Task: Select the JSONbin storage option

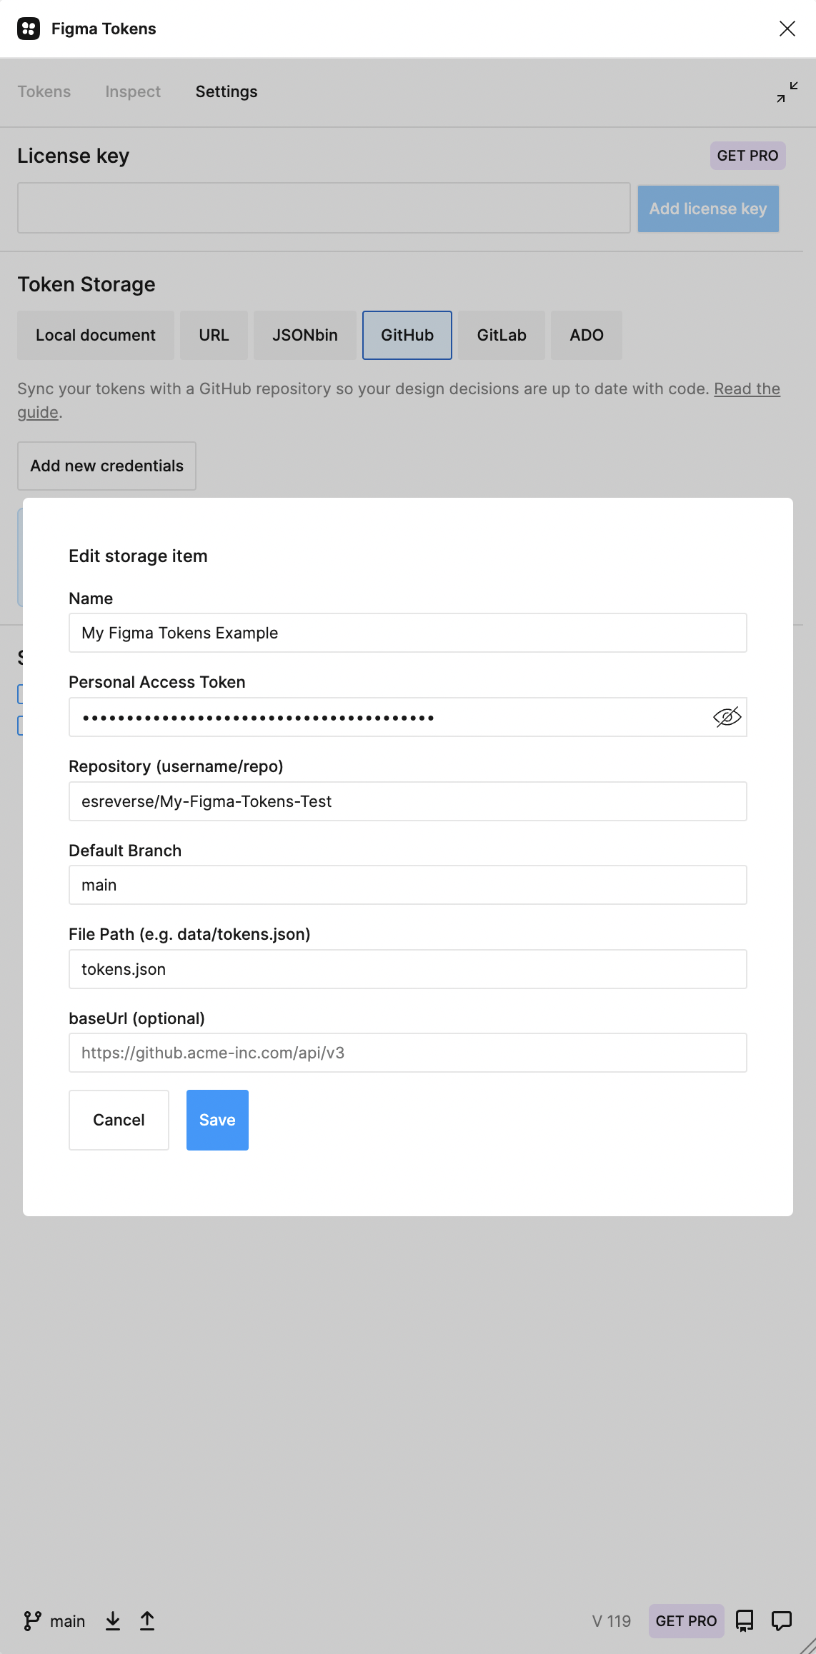Action: (305, 335)
